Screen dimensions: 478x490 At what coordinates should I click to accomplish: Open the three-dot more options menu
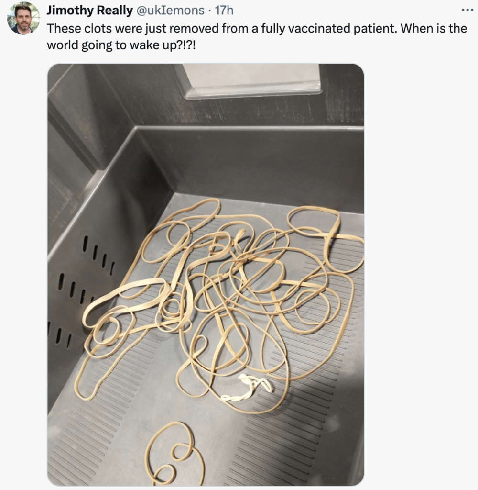tap(467, 11)
